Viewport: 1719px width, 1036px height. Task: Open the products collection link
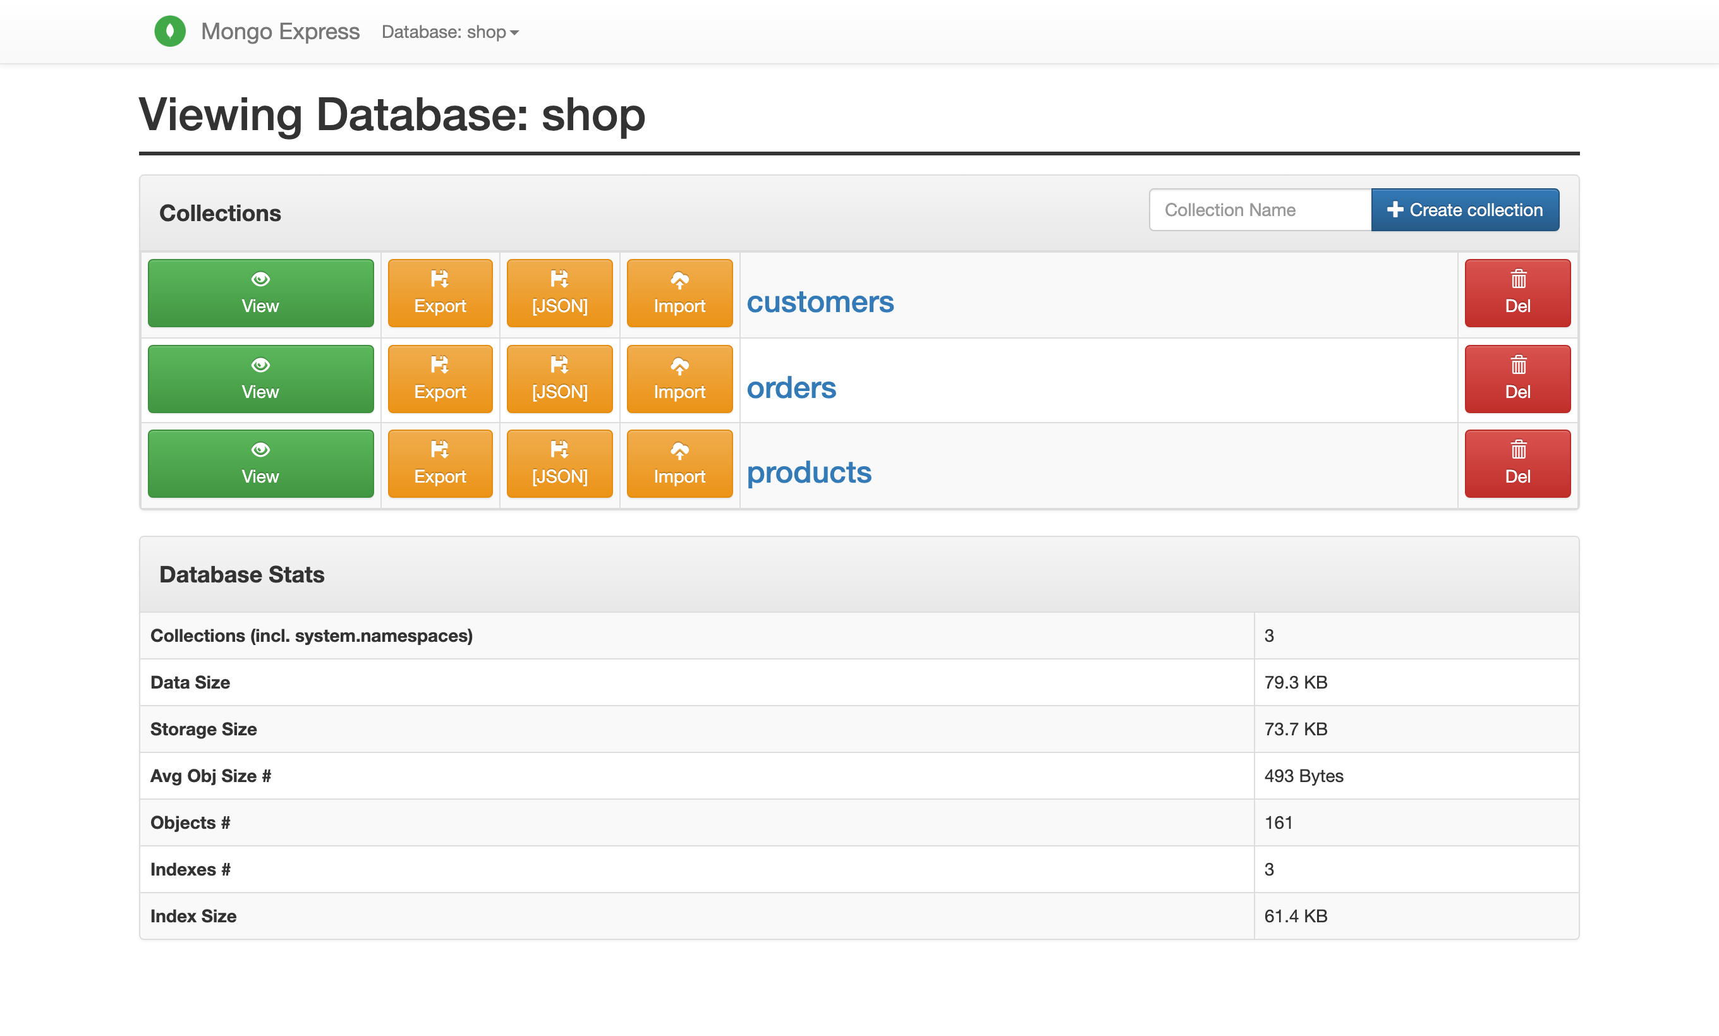tap(808, 473)
